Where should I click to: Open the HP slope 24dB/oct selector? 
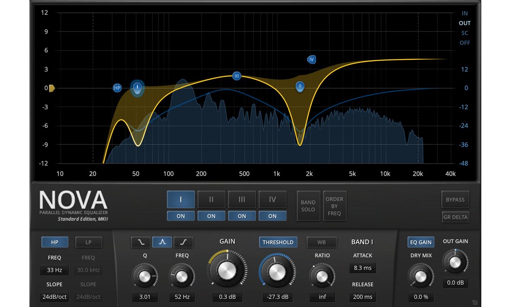click(55, 297)
